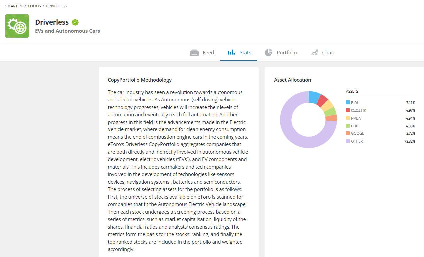Click the blue BIDU legend swatch
Viewport: 424px width, 257px height.
348,103
